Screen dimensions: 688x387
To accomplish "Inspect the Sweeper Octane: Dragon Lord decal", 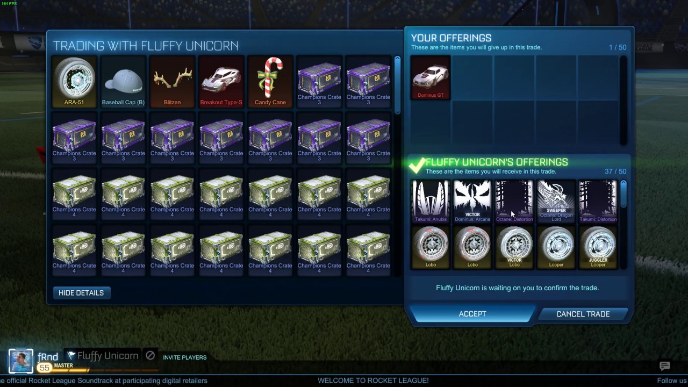I will pyautogui.click(x=556, y=202).
